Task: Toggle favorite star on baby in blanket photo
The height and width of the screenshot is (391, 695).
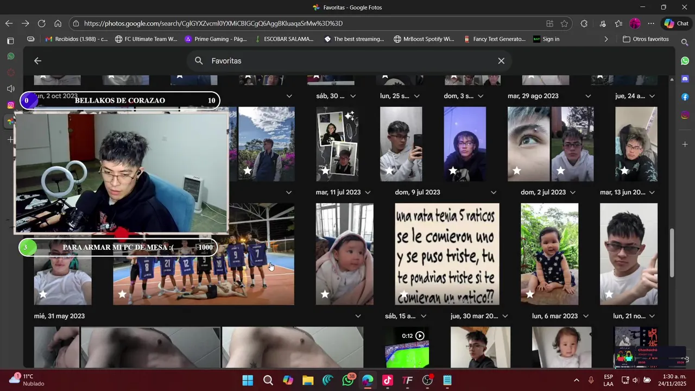Action: pyautogui.click(x=325, y=294)
